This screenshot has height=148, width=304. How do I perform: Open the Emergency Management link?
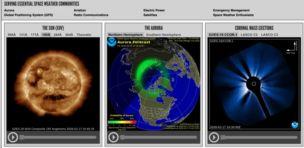pyautogui.click(x=231, y=10)
